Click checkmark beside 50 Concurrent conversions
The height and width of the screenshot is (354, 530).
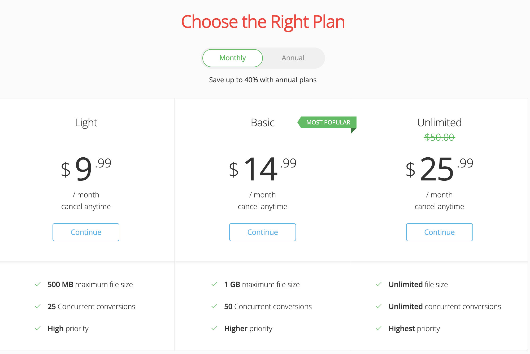coord(214,306)
